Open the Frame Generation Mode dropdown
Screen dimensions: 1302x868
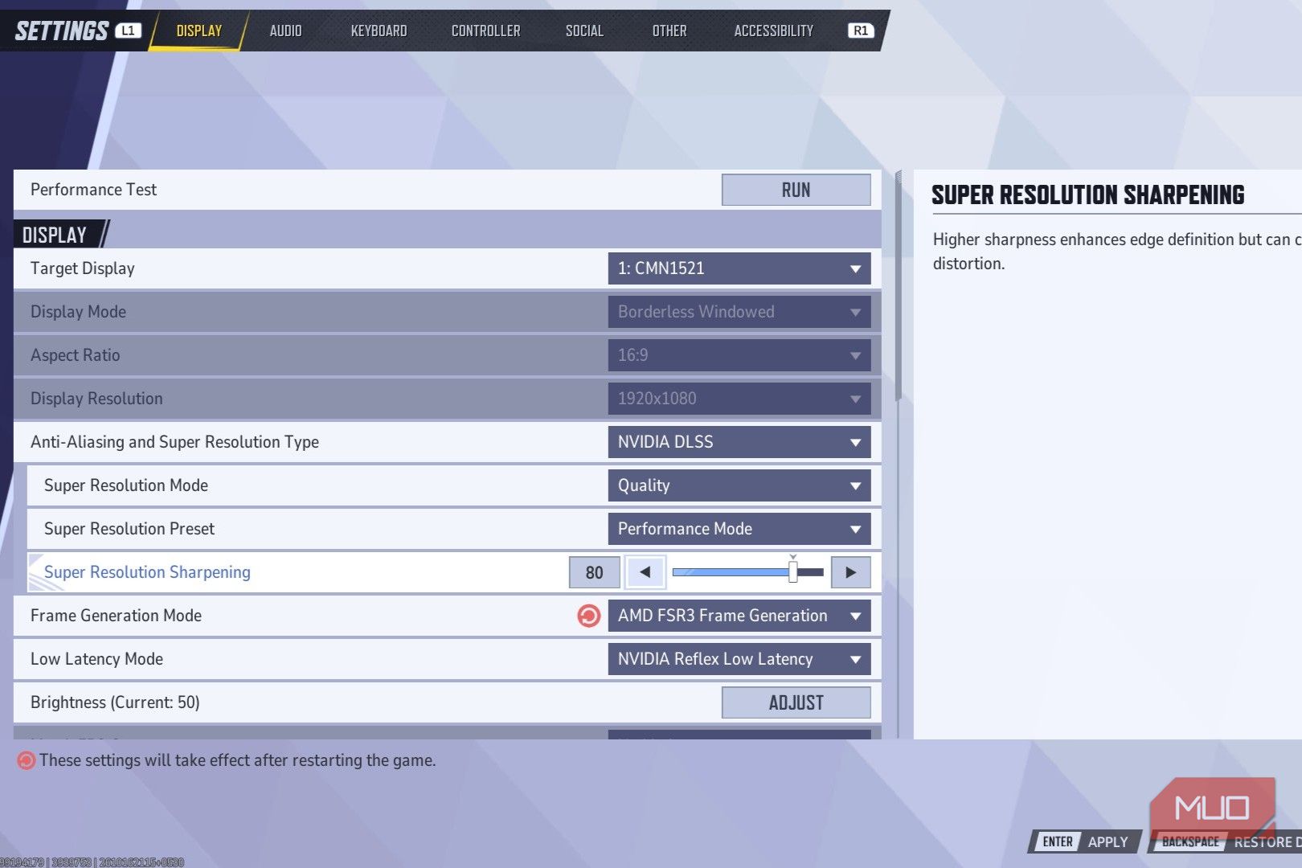click(739, 616)
